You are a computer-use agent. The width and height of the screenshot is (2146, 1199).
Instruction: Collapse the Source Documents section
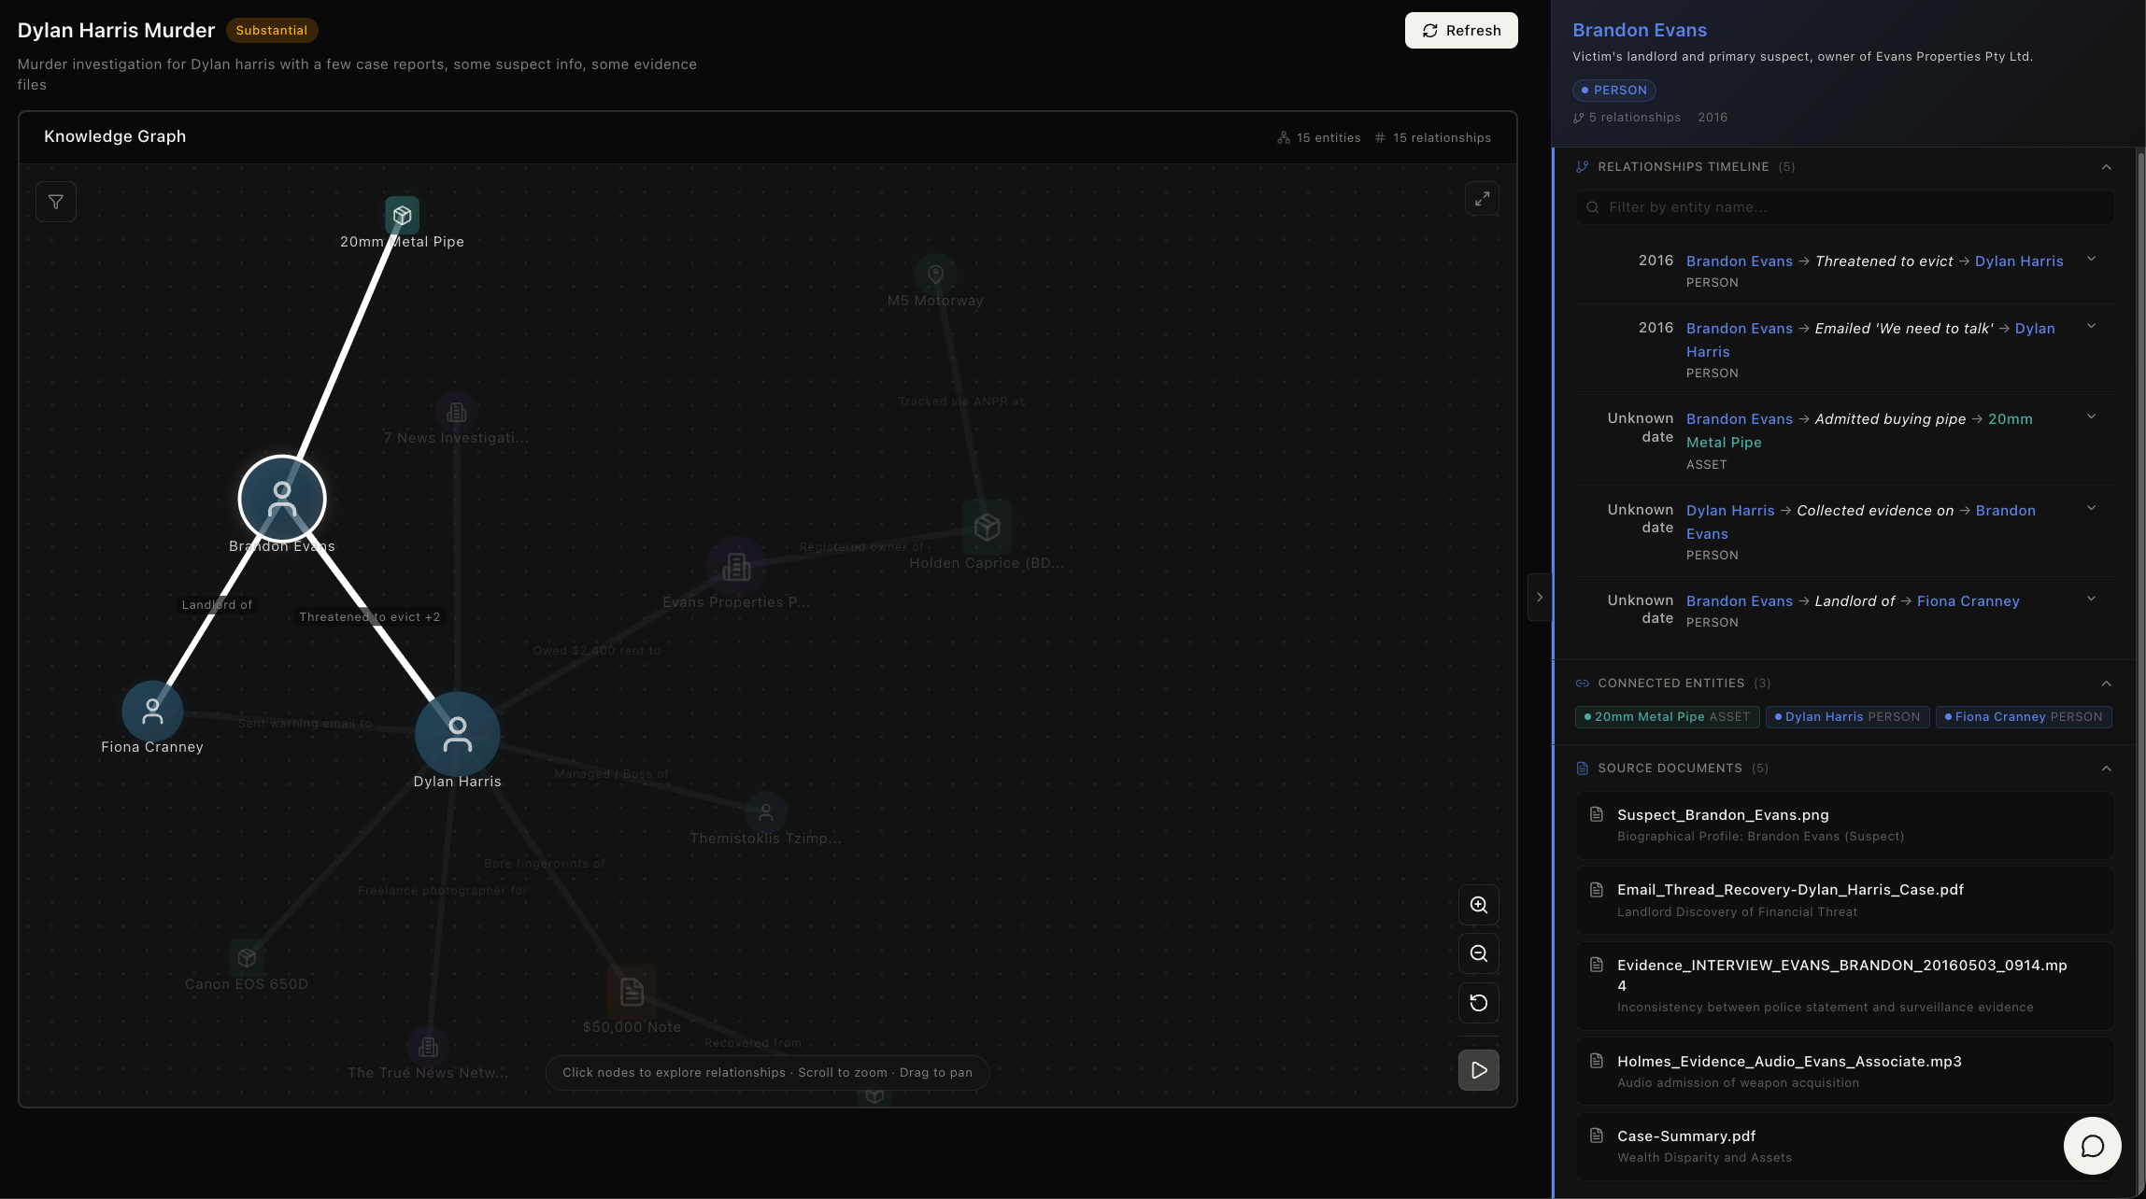[x=2106, y=769]
